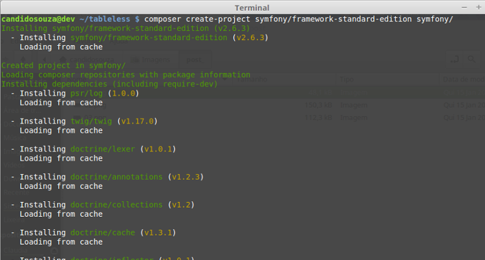Maximize the Terminal window with plus button

click(479, 7)
